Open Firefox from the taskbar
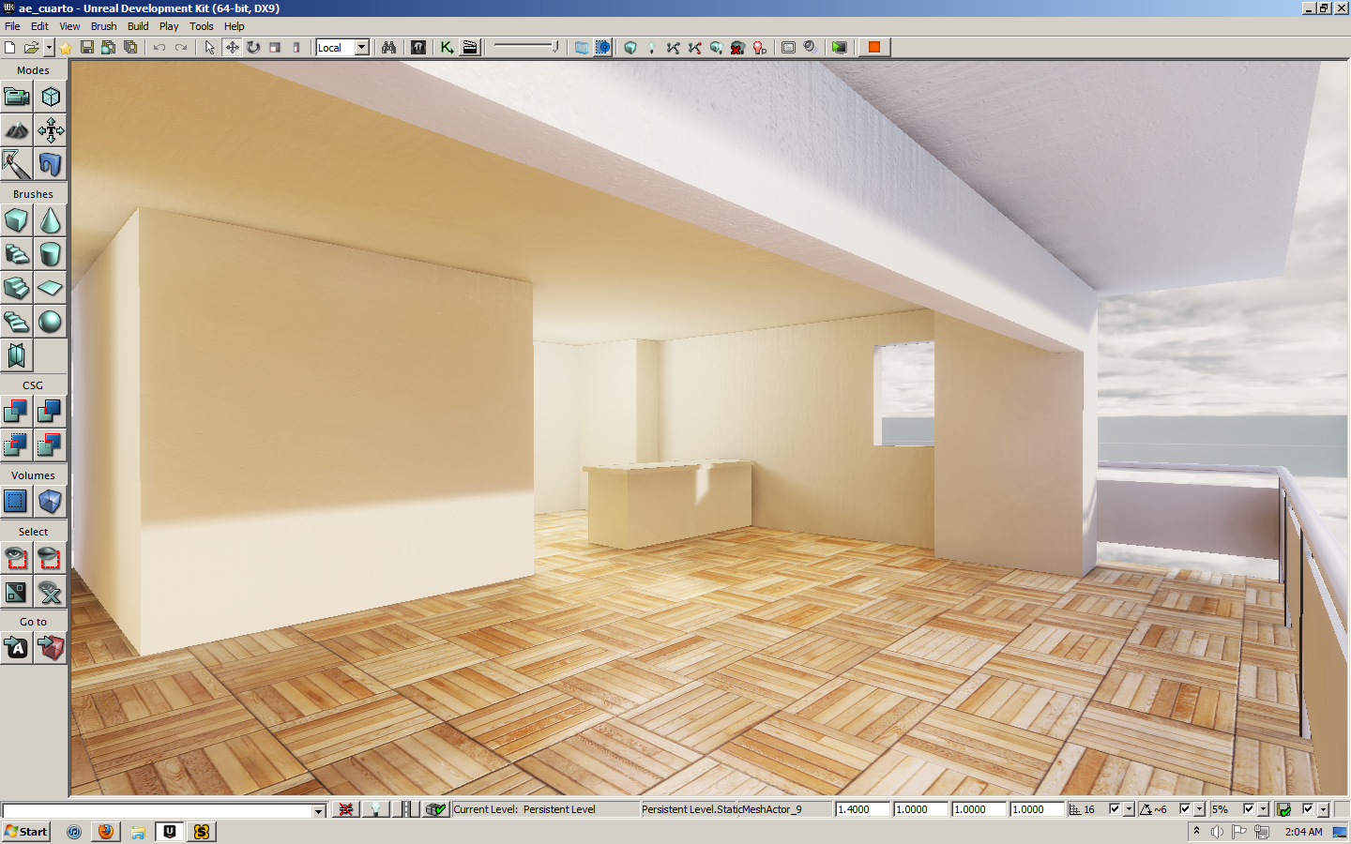1351x844 pixels. click(106, 832)
